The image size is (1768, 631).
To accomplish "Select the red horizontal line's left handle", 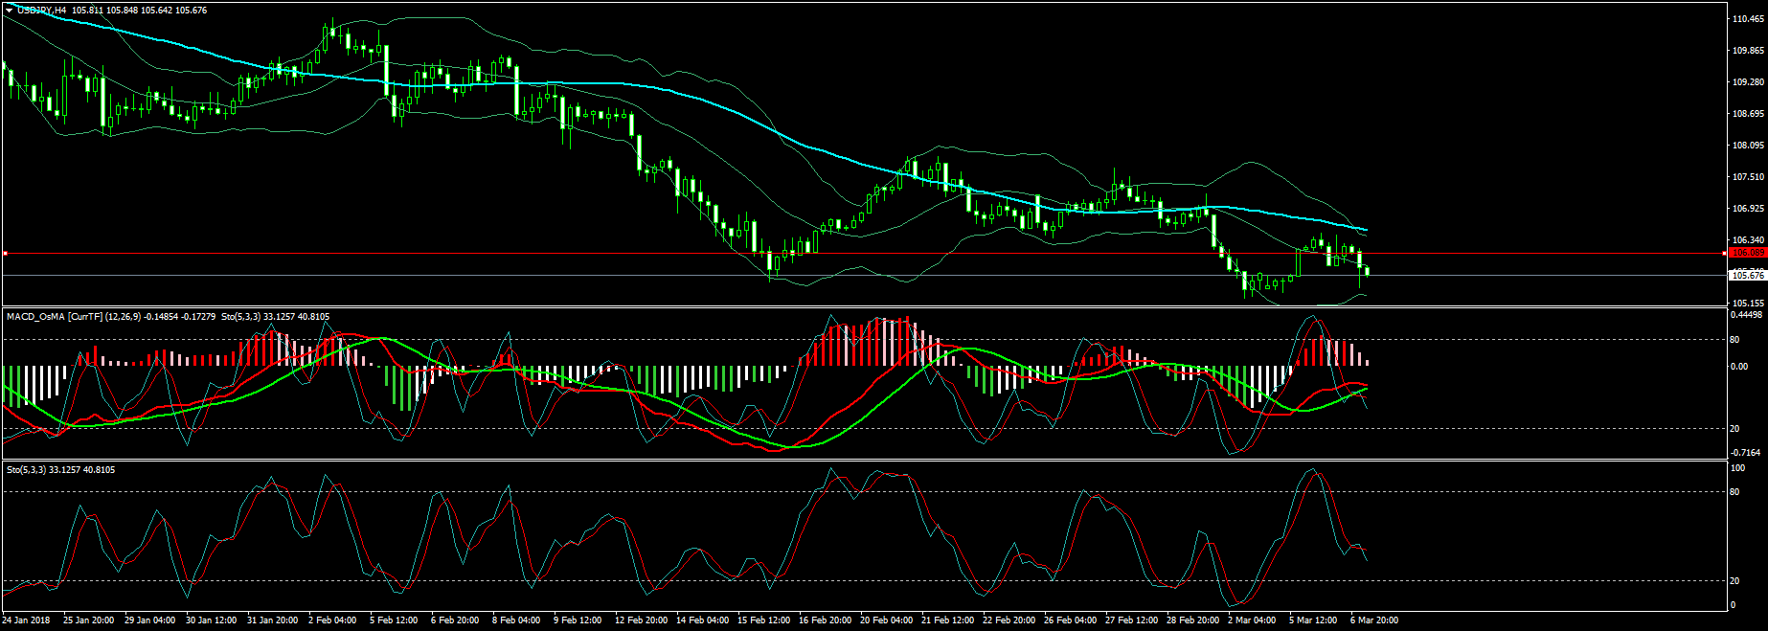I will tap(5, 253).
